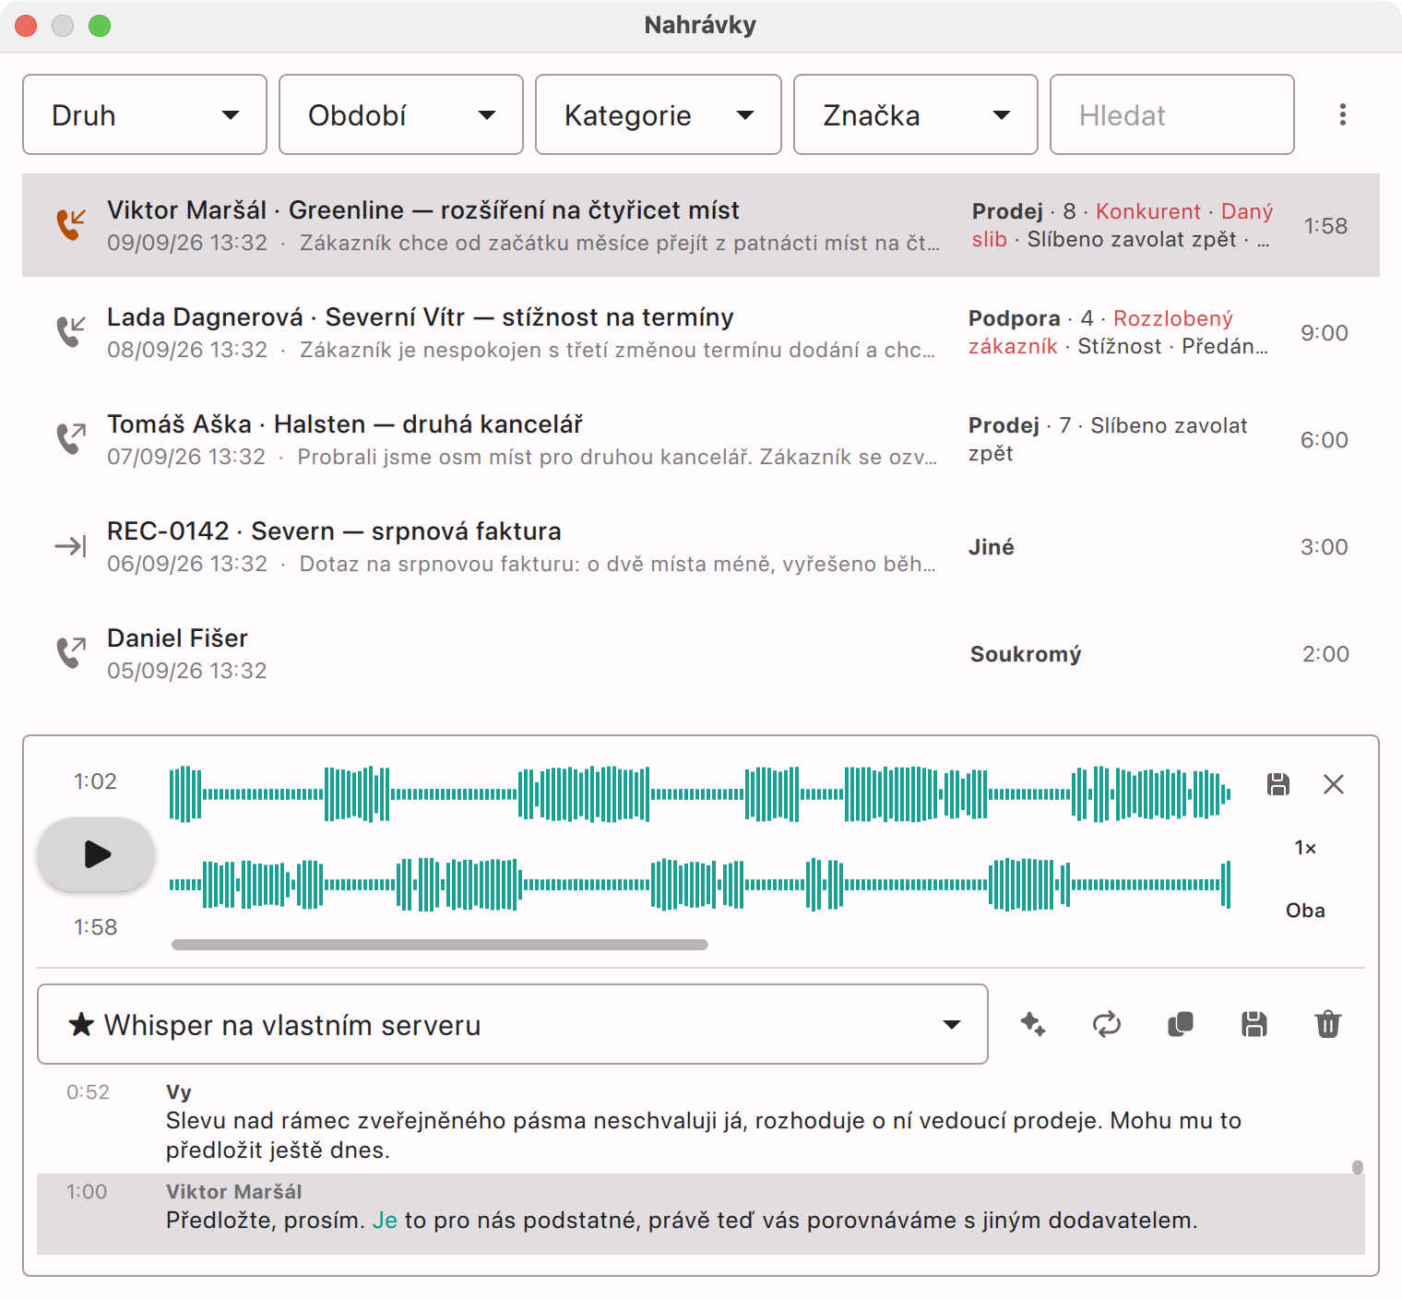Change the 1× playback speed
The height and width of the screenshot is (1299, 1402).
point(1305,848)
